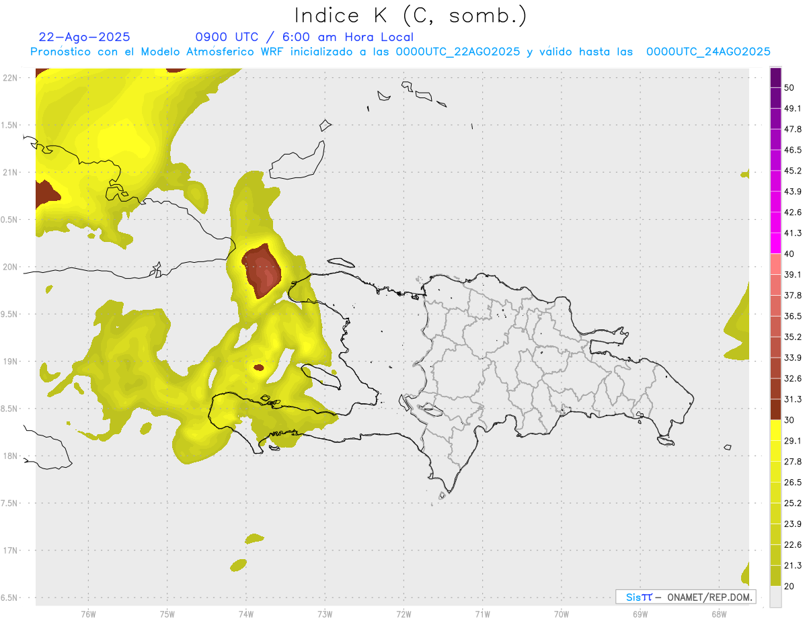Click '0900 UTC / 6:00 am Hora Local'
Viewport: 807px width, 623px height.
coord(304,37)
